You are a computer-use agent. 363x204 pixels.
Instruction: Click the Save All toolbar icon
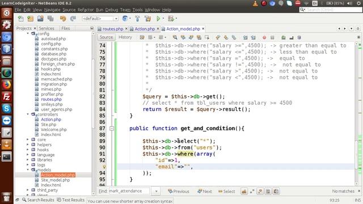(50, 19)
